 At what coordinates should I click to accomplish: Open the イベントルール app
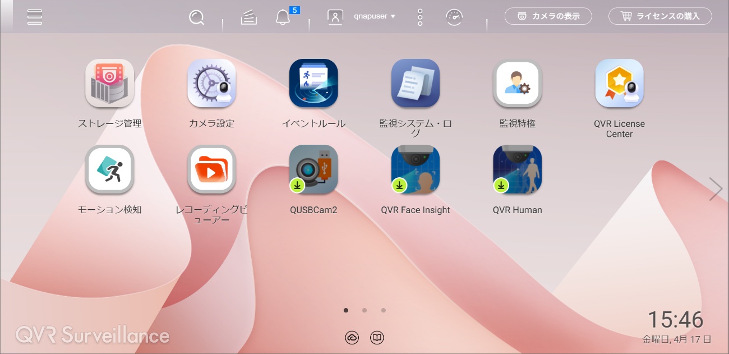point(313,83)
